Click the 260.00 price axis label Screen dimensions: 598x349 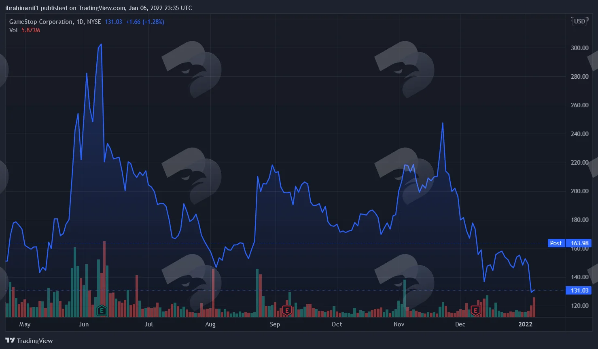[x=579, y=105]
